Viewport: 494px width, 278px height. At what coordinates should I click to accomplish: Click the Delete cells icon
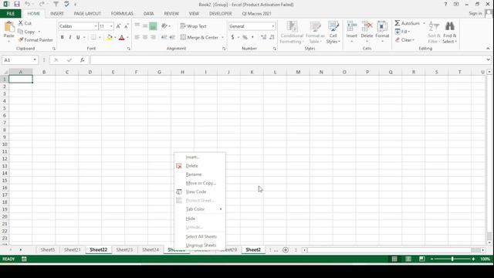367,27
